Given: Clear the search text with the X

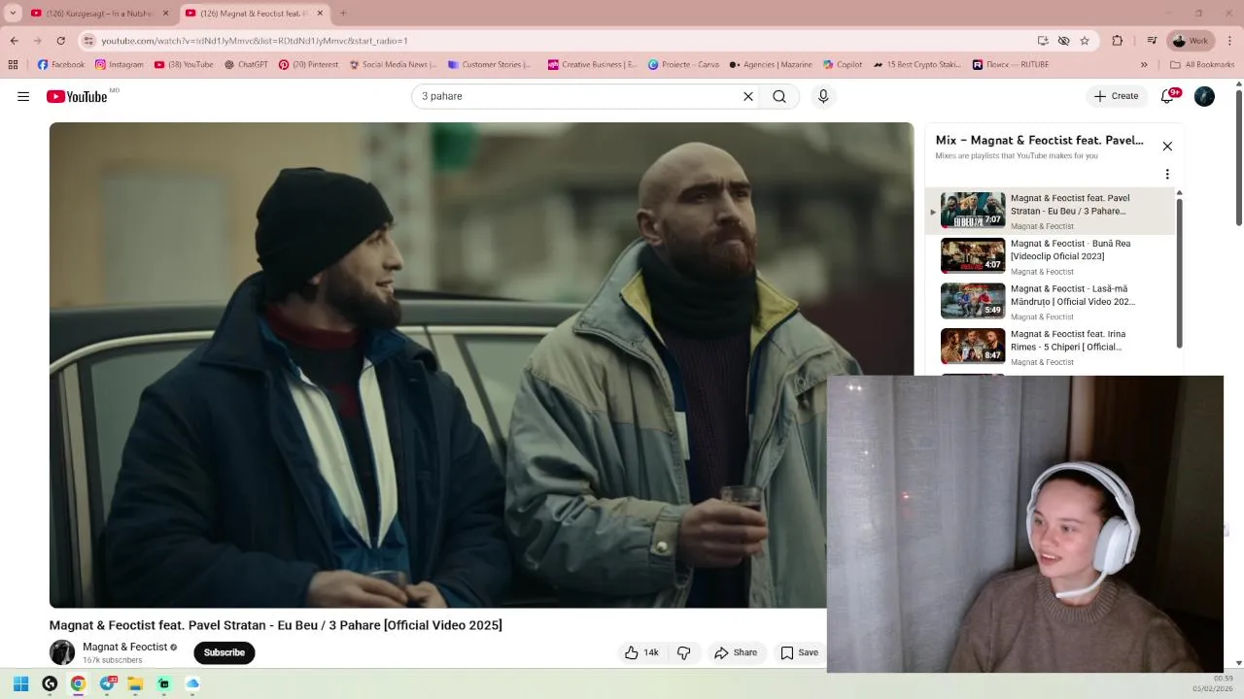Looking at the screenshot, I should 748,96.
